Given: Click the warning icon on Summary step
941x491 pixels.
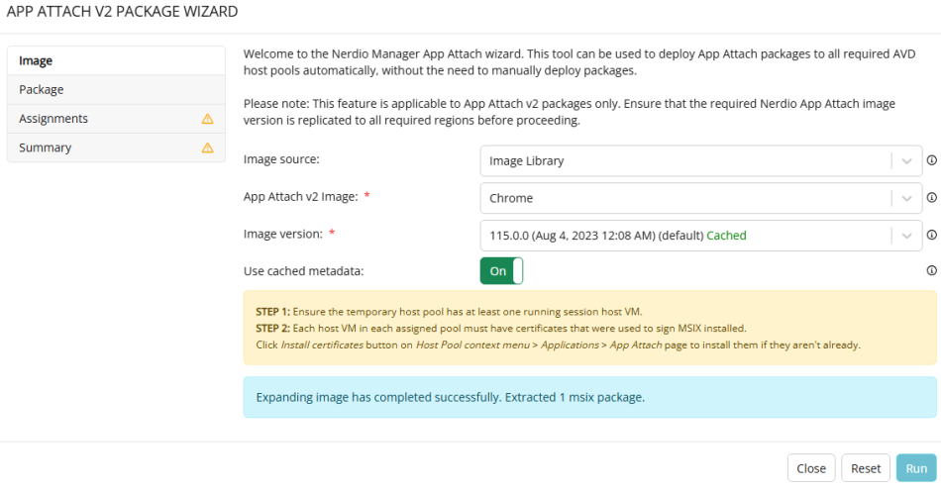Looking at the screenshot, I should (208, 147).
